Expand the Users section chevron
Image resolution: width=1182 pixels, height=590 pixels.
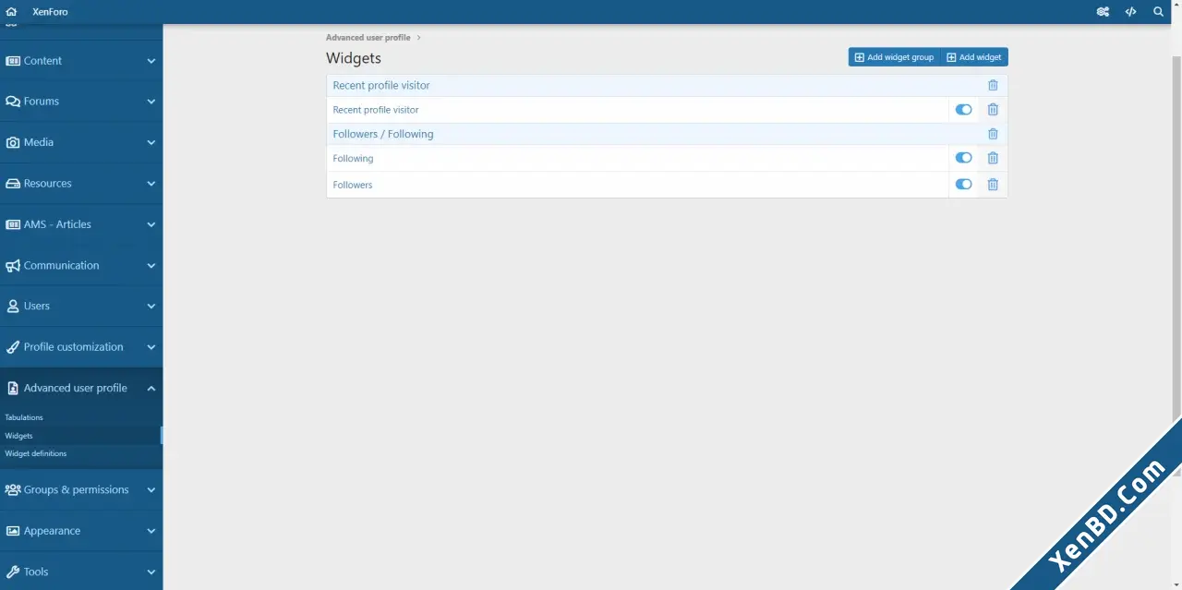(151, 306)
